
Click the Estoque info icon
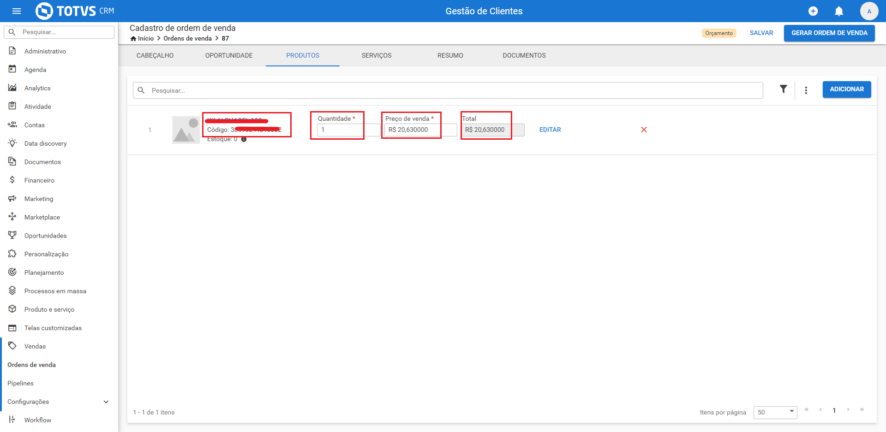[244, 139]
